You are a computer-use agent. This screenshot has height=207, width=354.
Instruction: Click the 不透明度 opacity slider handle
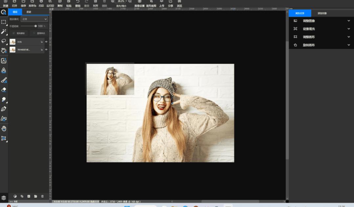35,26
